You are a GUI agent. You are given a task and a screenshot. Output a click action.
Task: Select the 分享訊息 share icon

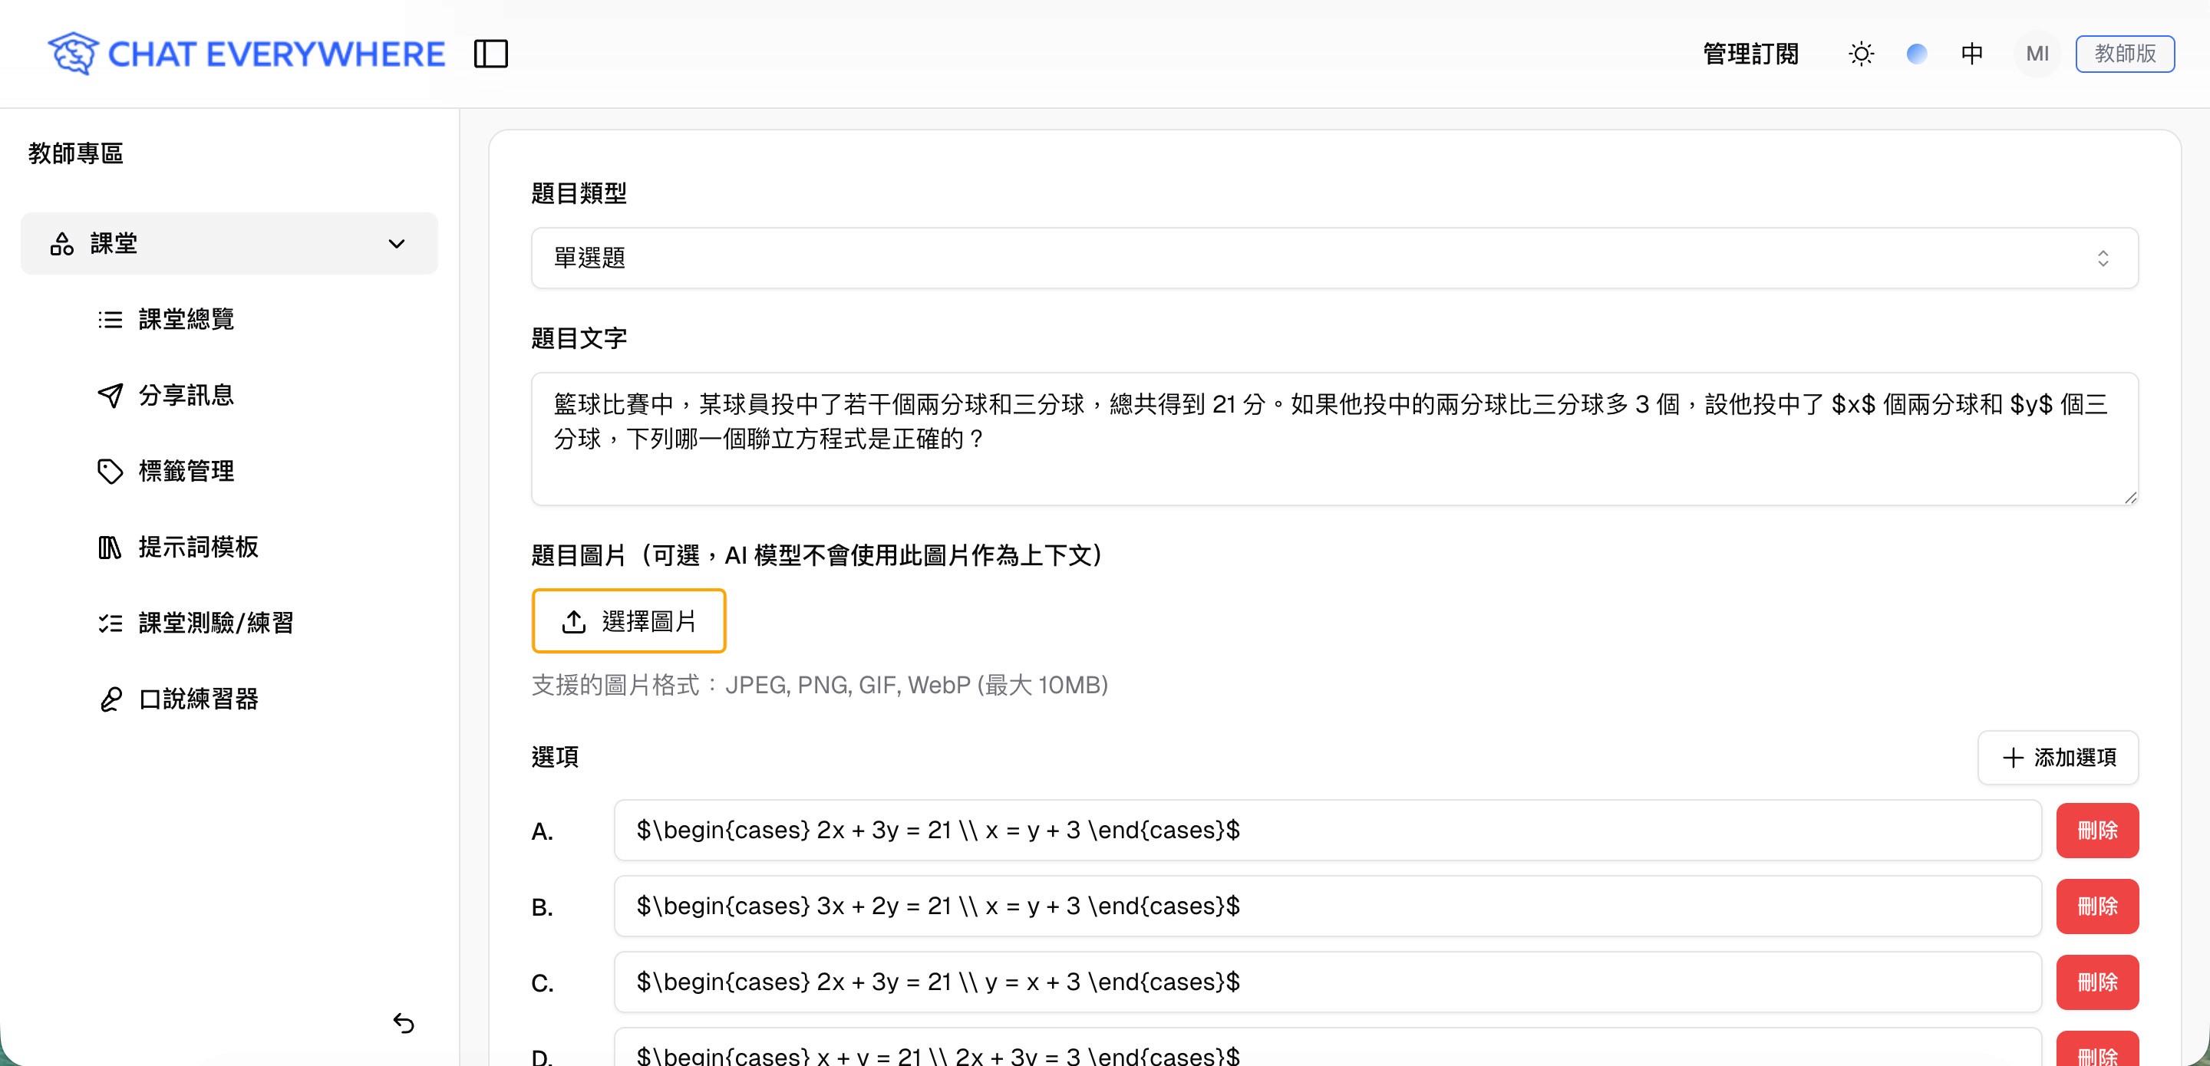coord(110,394)
